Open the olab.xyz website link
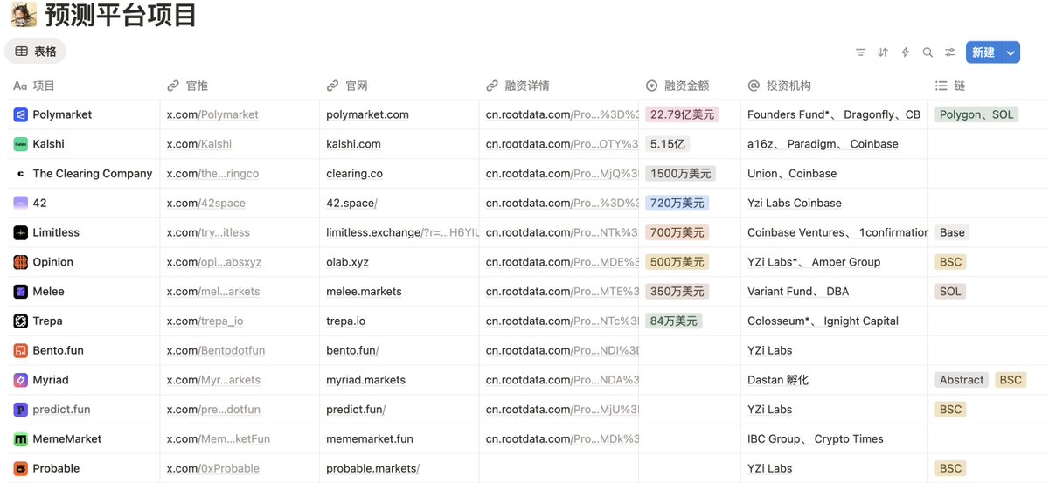The height and width of the screenshot is (483, 1049). point(347,262)
